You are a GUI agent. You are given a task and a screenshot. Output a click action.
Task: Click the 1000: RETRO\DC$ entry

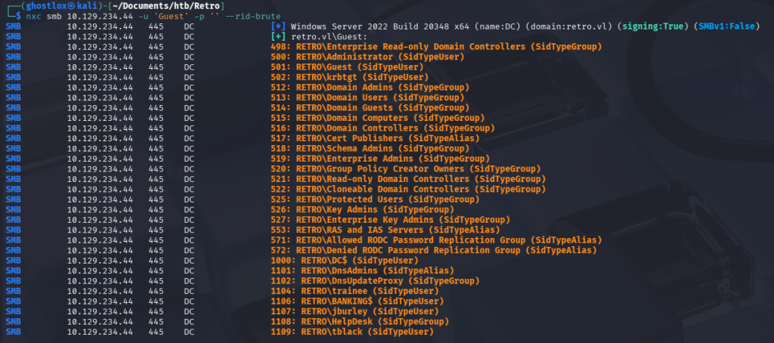(x=351, y=260)
